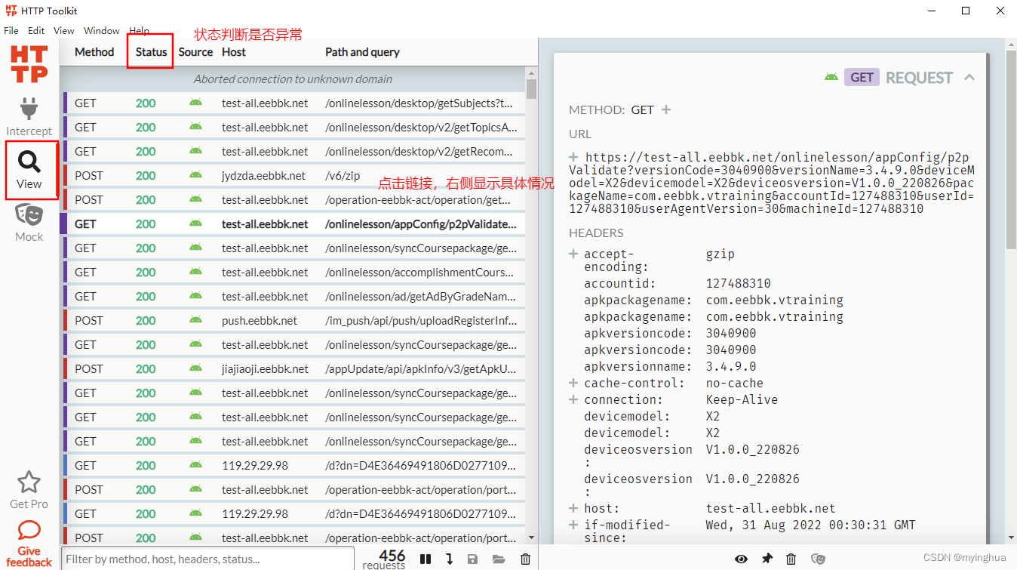This screenshot has width=1017, height=570.
Task: Switch to the View page in sidebar
Action: coord(29,170)
